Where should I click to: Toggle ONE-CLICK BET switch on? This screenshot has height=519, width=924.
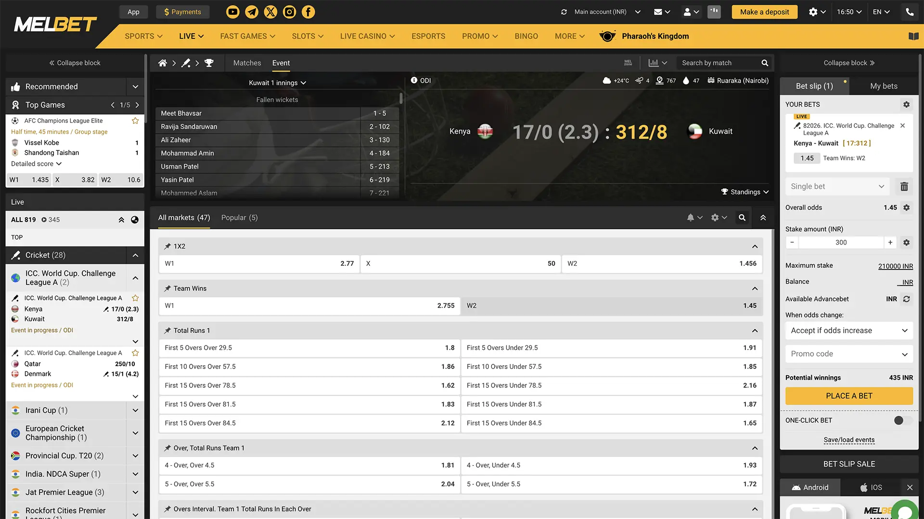point(901,420)
